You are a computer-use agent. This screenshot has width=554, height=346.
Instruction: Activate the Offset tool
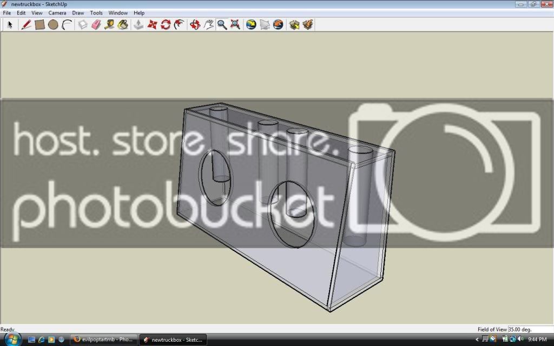179,25
